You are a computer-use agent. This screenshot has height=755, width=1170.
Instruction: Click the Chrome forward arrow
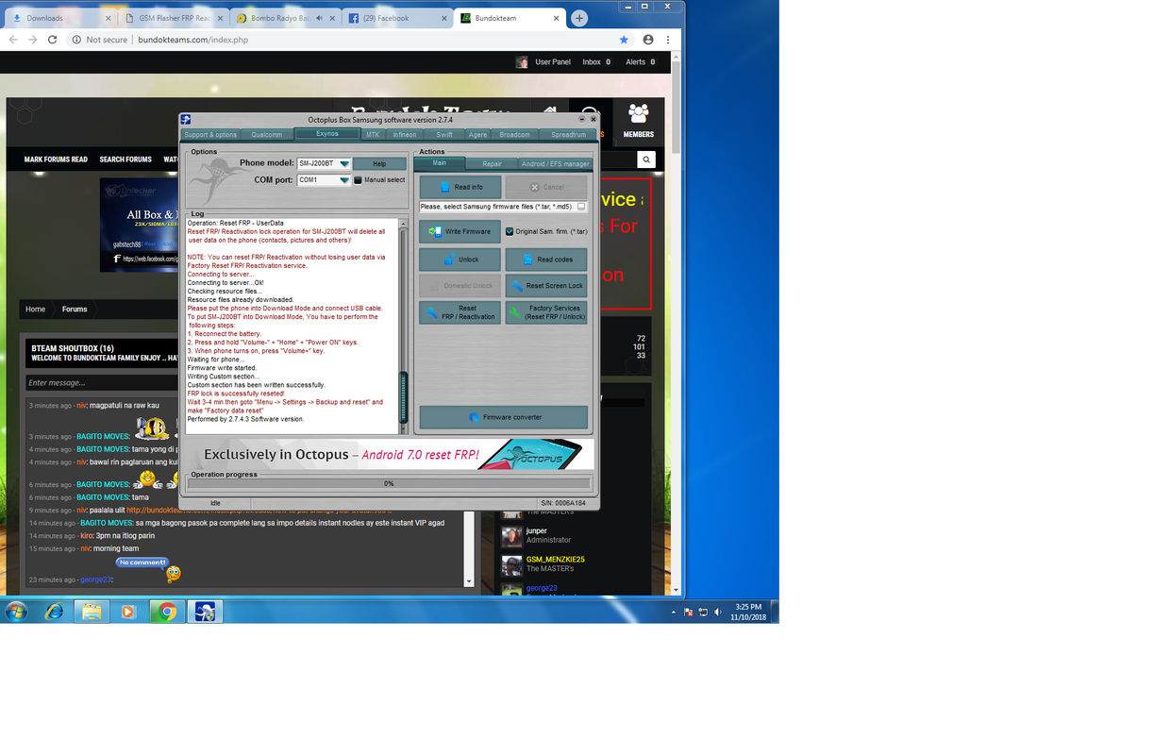pos(33,40)
